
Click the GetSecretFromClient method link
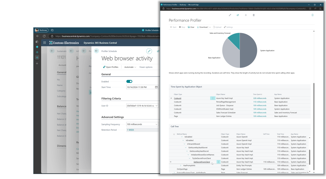click(x=202, y=162)
